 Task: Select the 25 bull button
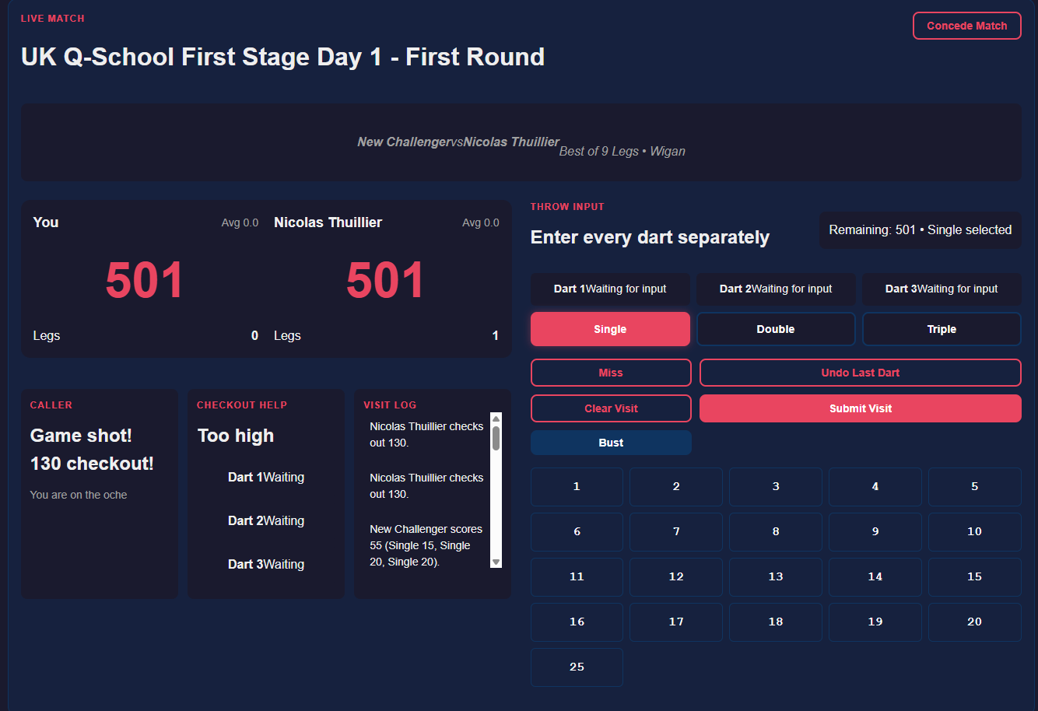pyautogui.click(x=577, y=667)
